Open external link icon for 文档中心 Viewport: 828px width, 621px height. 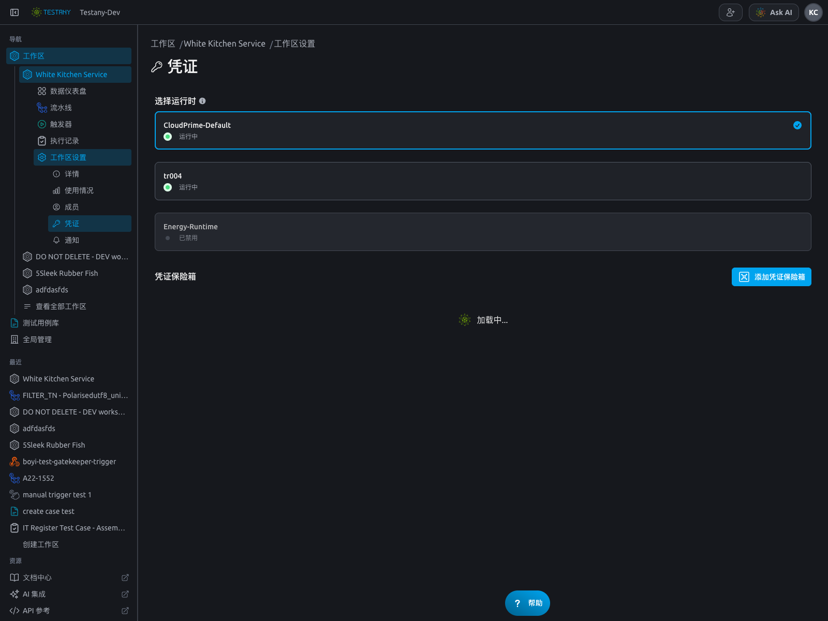(125, 578)
